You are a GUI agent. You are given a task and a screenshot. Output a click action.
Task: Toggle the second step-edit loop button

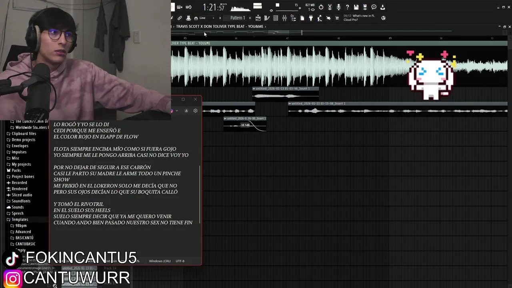[x=188, y=7]
